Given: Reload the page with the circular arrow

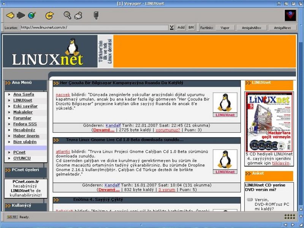Looking at the screenshot, I should [x=49, y=16].
